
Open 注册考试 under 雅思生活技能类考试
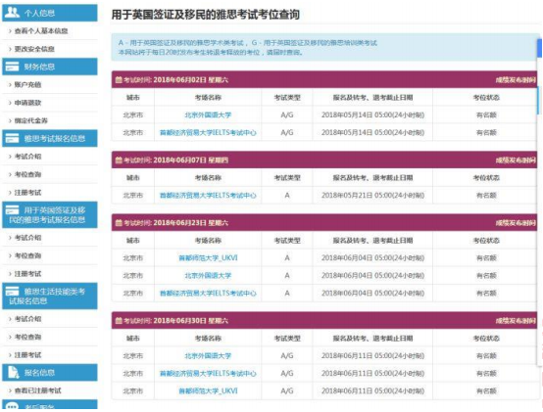tap(27, 355)
